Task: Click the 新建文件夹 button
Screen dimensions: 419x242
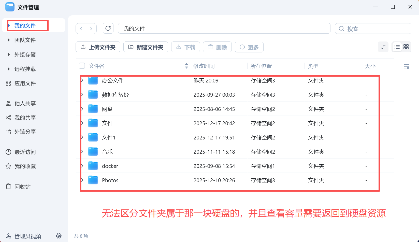Action: pos(146,47)
